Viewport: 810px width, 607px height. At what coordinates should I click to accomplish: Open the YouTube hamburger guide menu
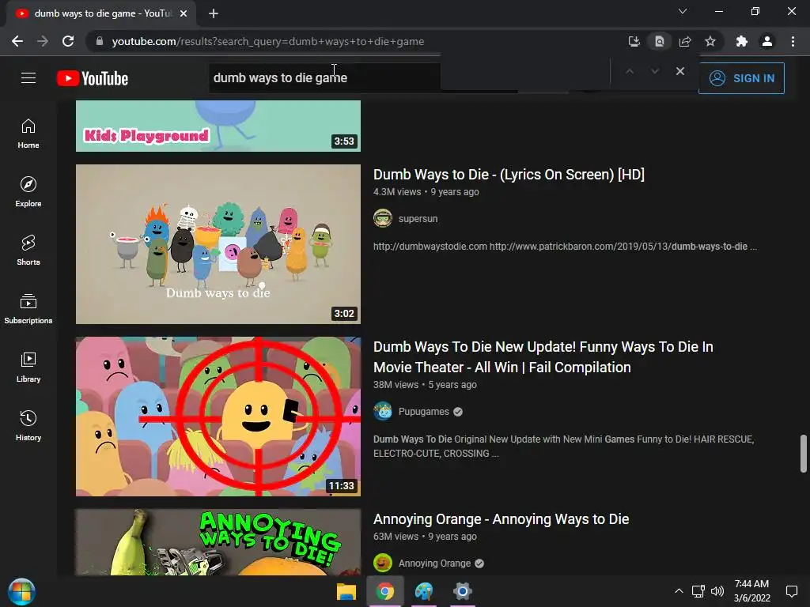[28, 78]
